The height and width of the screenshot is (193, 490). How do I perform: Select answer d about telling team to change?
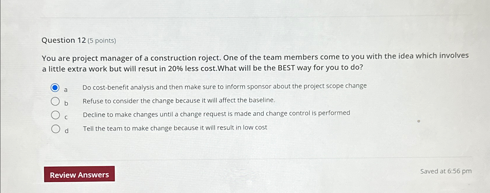[x=55, y=127]
